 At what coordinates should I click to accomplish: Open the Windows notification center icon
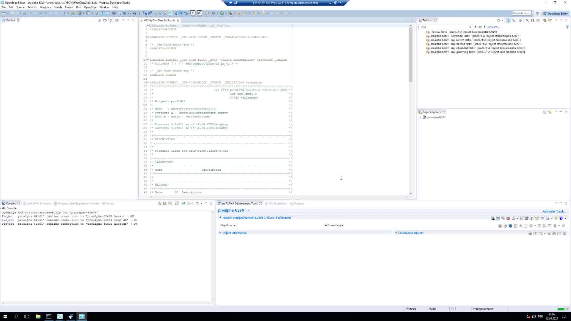[564, 317]
